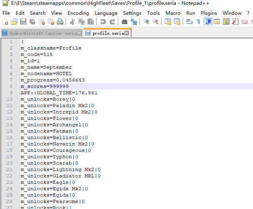The height and width of the screenshot is (209, 253).
Task: Paste from clipboard icon
Action: 90,22
